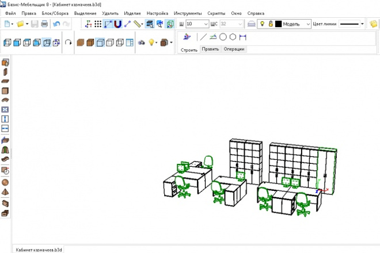The width and height of the screenshot is (380, 253).
Task: Select the ruler measure tool
Action: click(x=137, y=24)
